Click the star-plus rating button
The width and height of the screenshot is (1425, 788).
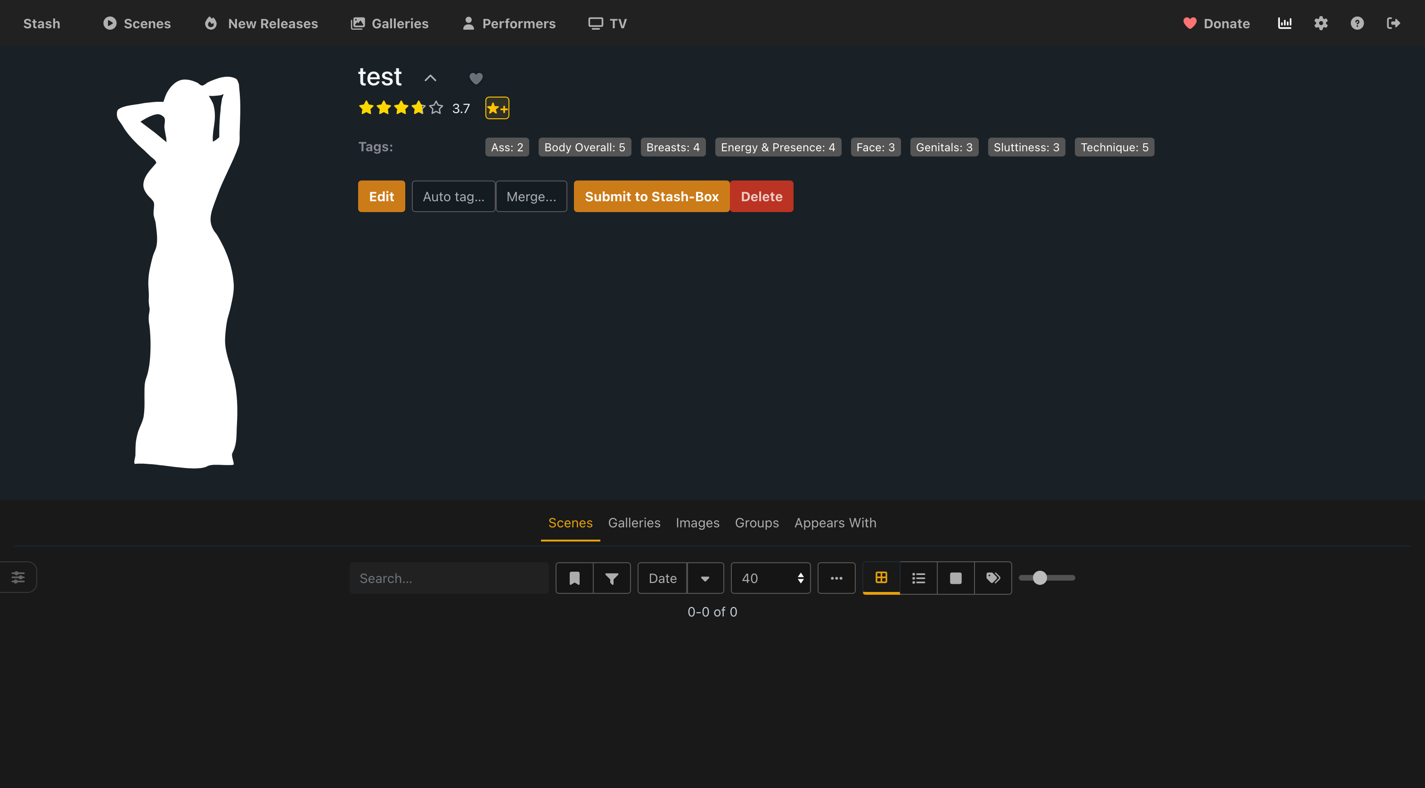pyautogui.click(x=497, y=108)
